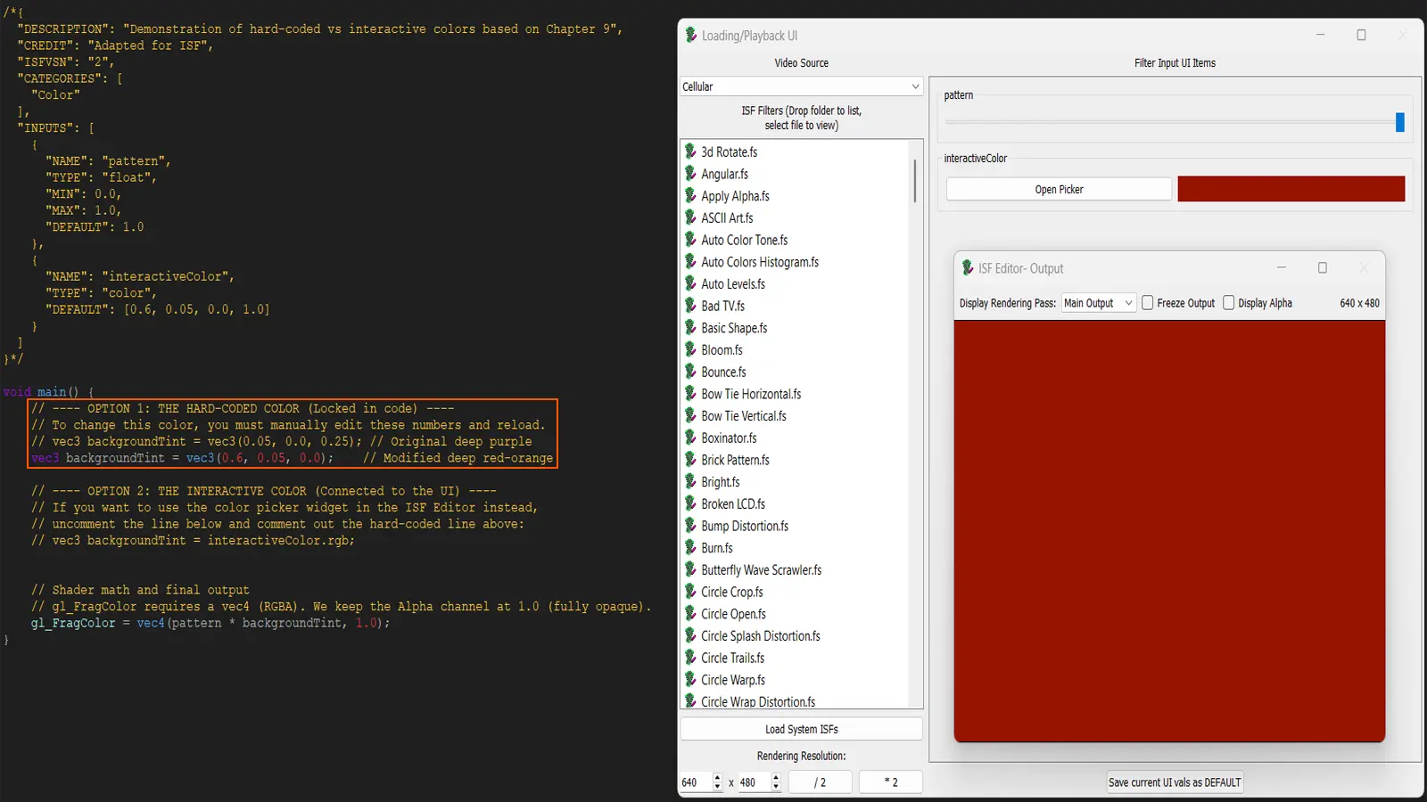Click the icon beside Butterfly Wave Scrawler.fs

coord(690,569)
